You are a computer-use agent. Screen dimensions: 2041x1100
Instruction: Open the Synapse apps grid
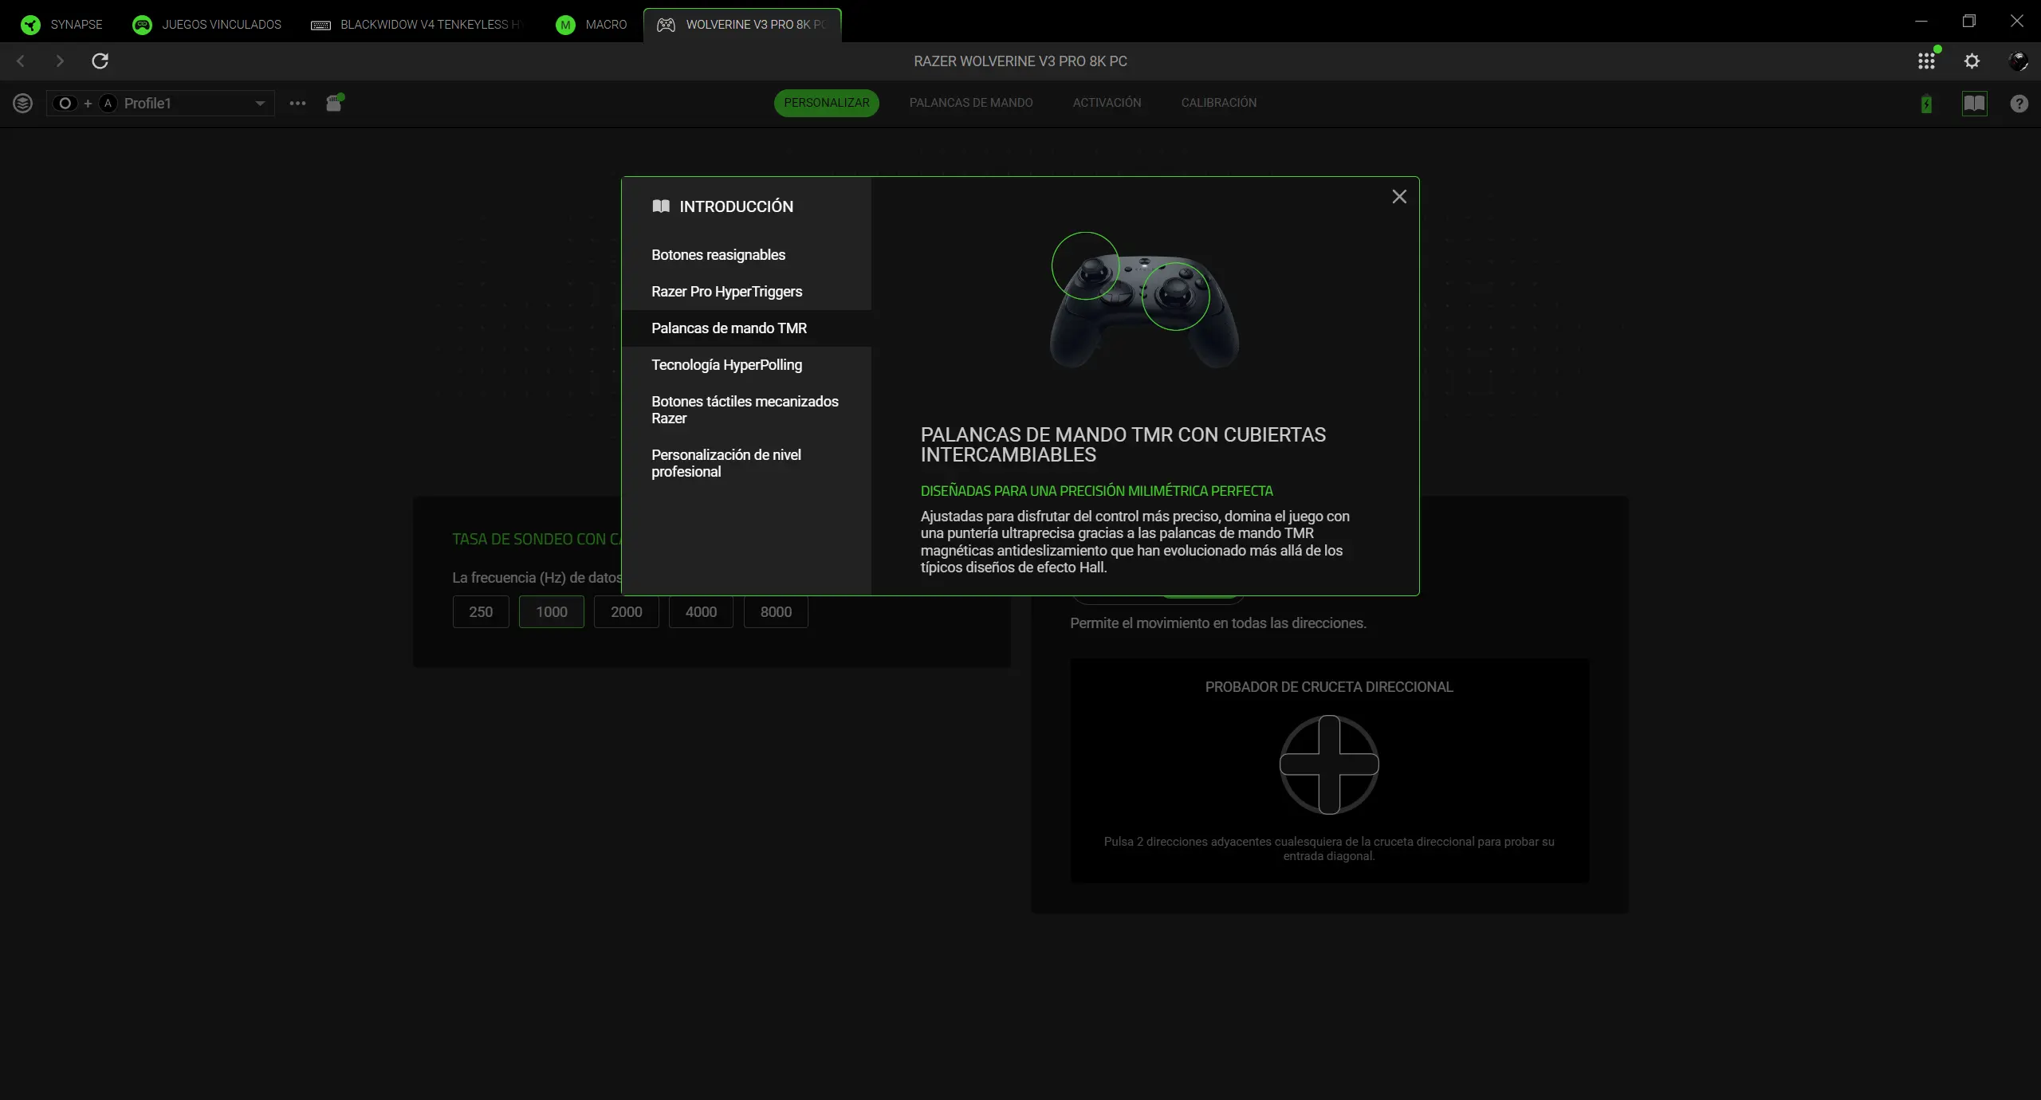(1926, 61)
